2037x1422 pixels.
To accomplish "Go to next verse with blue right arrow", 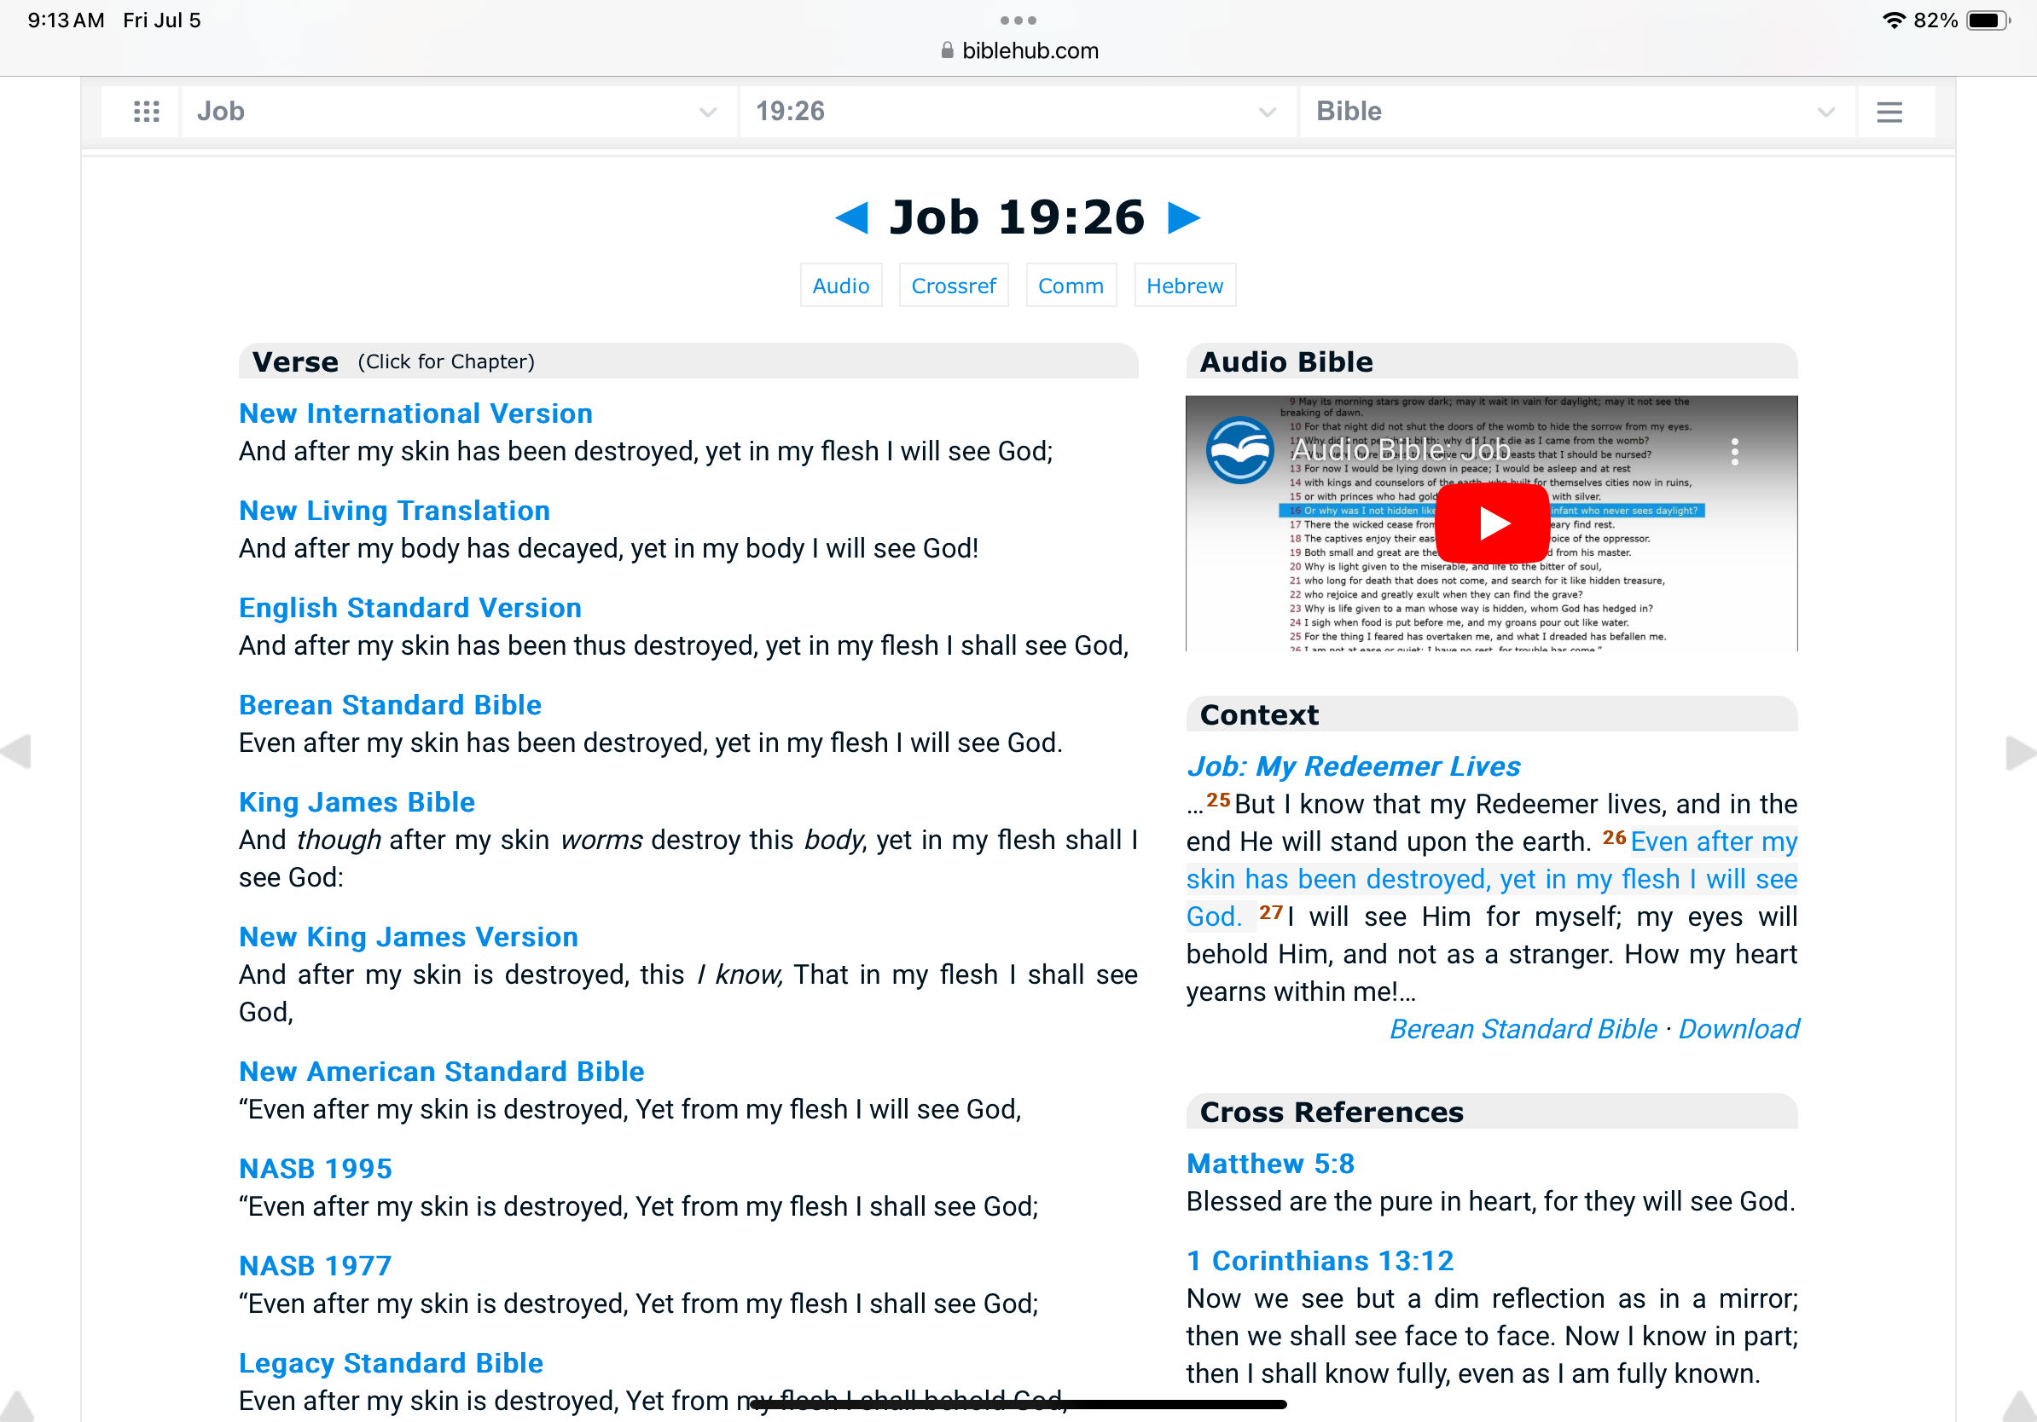I will [1183, 217].
